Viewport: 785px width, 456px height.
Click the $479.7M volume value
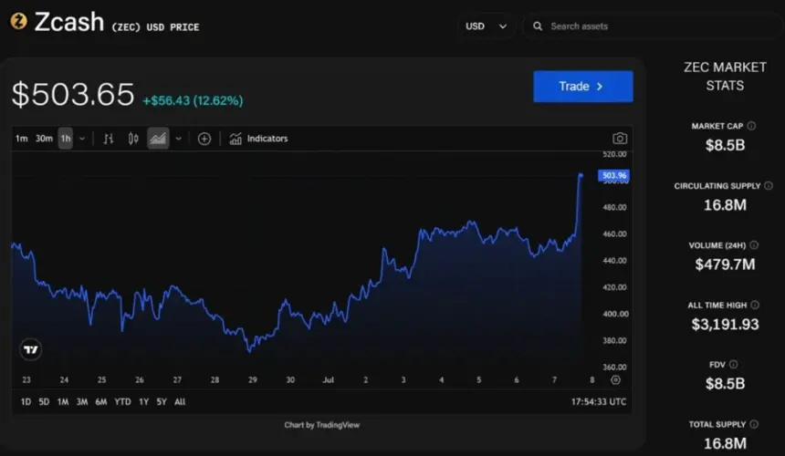pos(725,264)
